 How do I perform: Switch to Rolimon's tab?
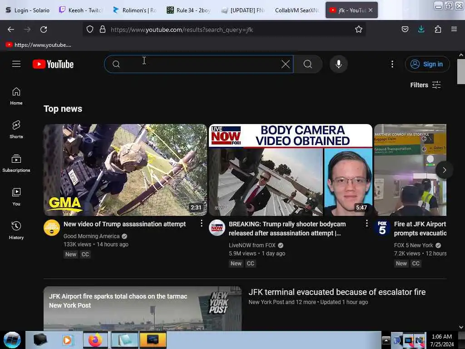[134, 10]
